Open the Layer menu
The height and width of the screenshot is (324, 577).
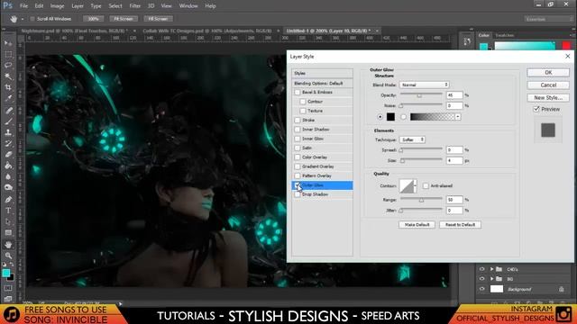coord(78,6)
